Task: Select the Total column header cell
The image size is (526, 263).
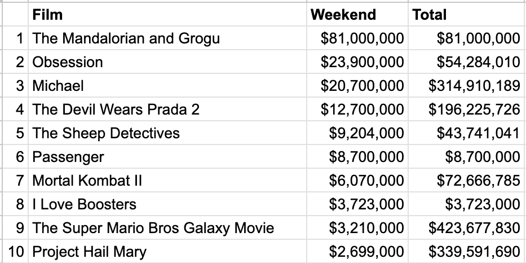Action: click(467, 15)
